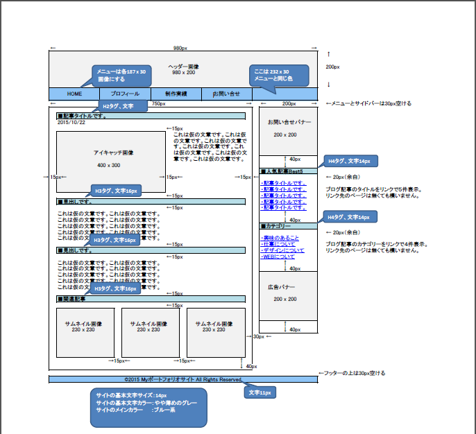This screenshot has width=476, height=434.
Task: Select the メニューは各187 x 30 callout
Action: pyautogui.click(x=121, y=76)
